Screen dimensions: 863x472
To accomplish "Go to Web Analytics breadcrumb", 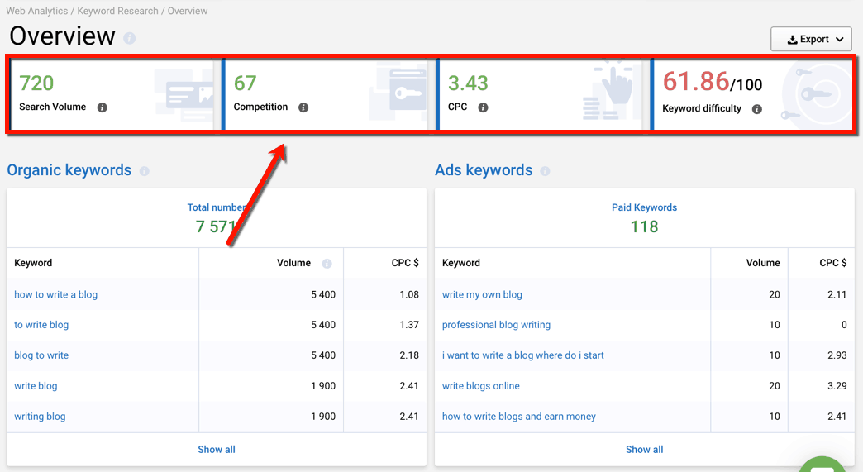I will pyautogui.click(x=37, y=11).
